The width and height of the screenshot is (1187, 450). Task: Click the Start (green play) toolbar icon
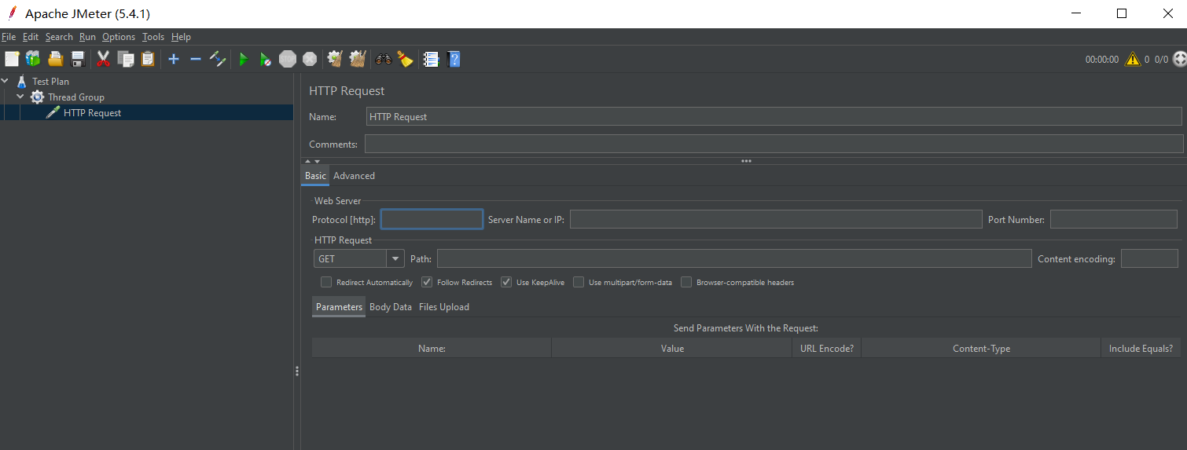click(x=244, y=59)
